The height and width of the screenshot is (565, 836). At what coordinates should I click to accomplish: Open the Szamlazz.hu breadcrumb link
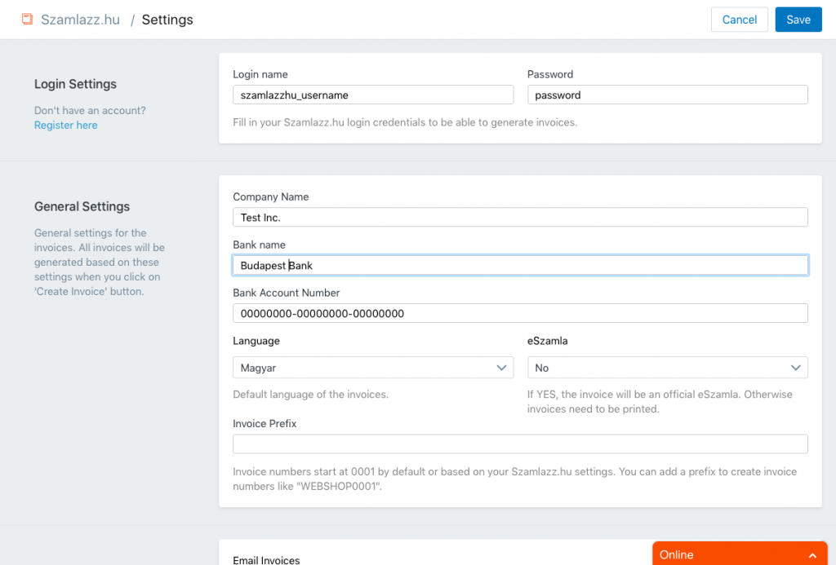tap(81, 20)
